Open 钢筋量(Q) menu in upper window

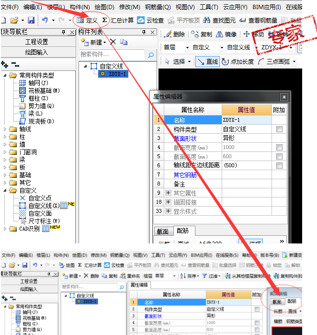point(158,7)
